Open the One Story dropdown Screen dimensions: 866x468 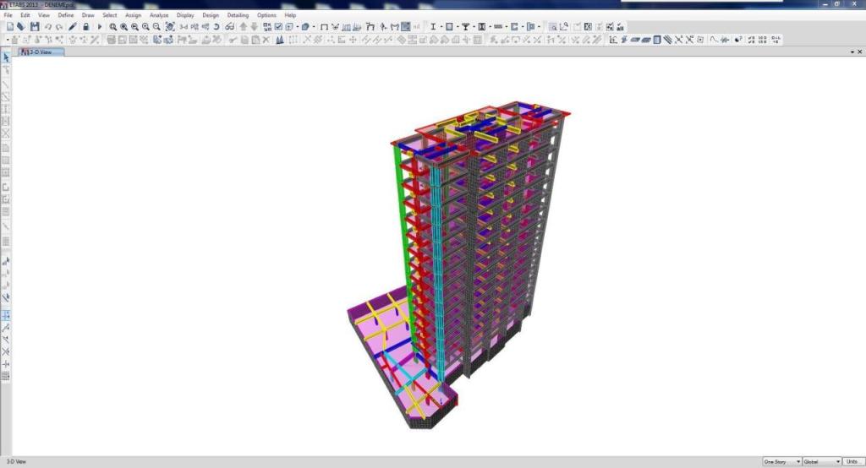tap(781, 462)
